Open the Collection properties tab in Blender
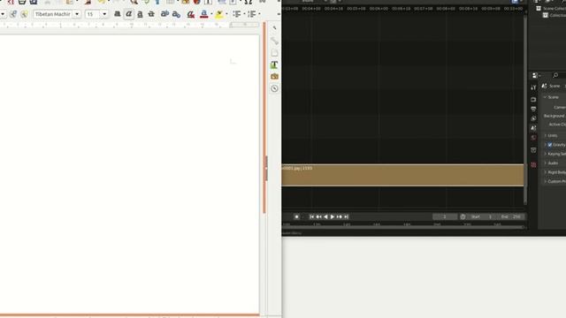566x318 pixels. coord(533,150)
